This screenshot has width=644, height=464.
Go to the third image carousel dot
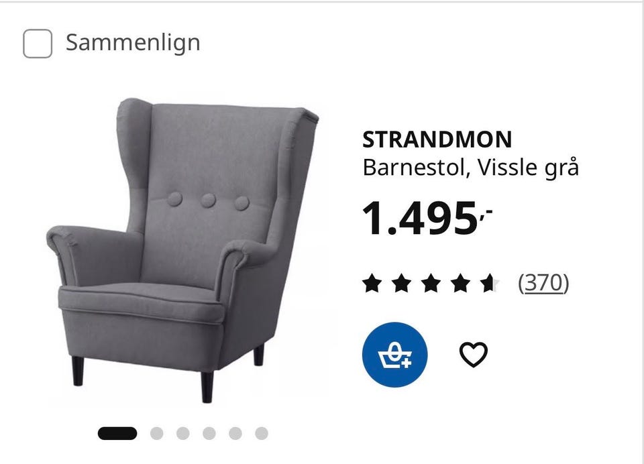pos(182,433)
